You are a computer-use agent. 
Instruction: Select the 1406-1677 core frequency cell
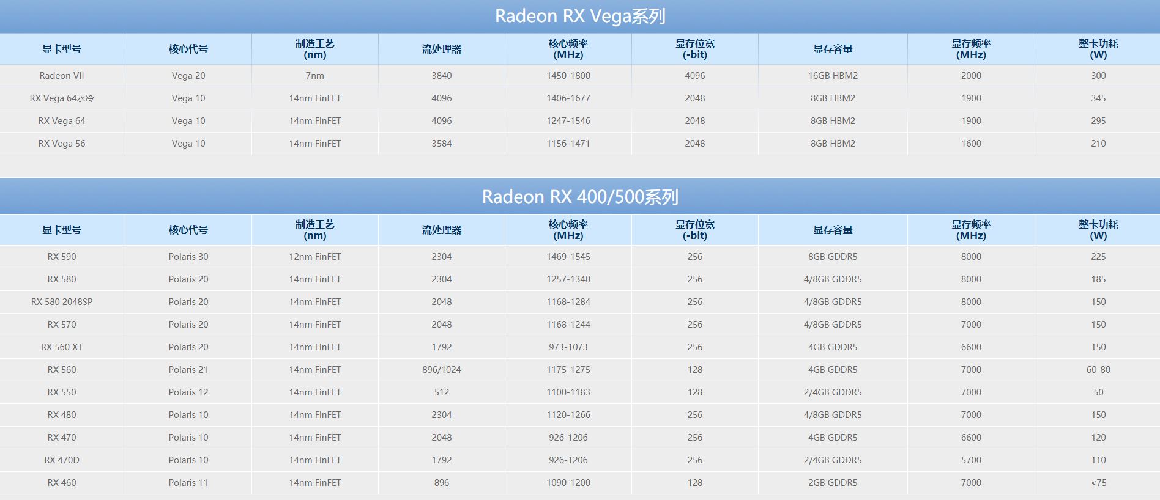[568, 98]
